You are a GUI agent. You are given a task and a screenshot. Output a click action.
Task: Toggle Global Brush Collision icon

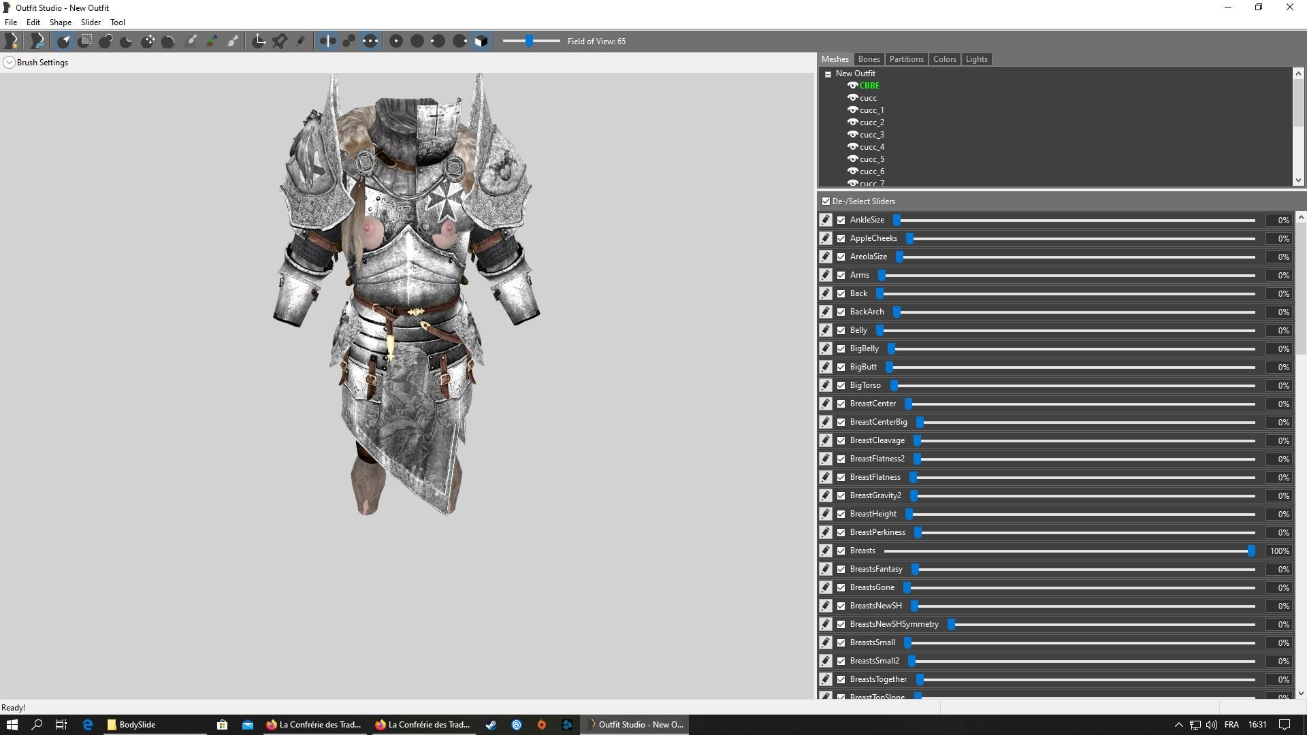pos(370,42)
